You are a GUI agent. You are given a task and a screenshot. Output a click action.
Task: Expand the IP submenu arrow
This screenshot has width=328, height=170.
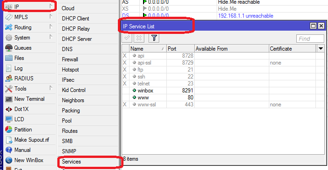51,6
